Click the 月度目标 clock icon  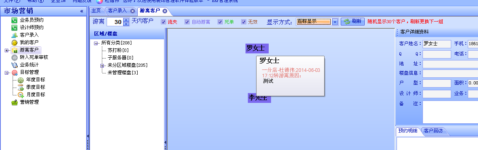pyautogui.click(x=21, y=95)
